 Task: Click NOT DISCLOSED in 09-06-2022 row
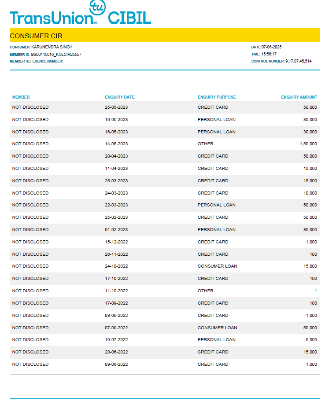[30, 364]
